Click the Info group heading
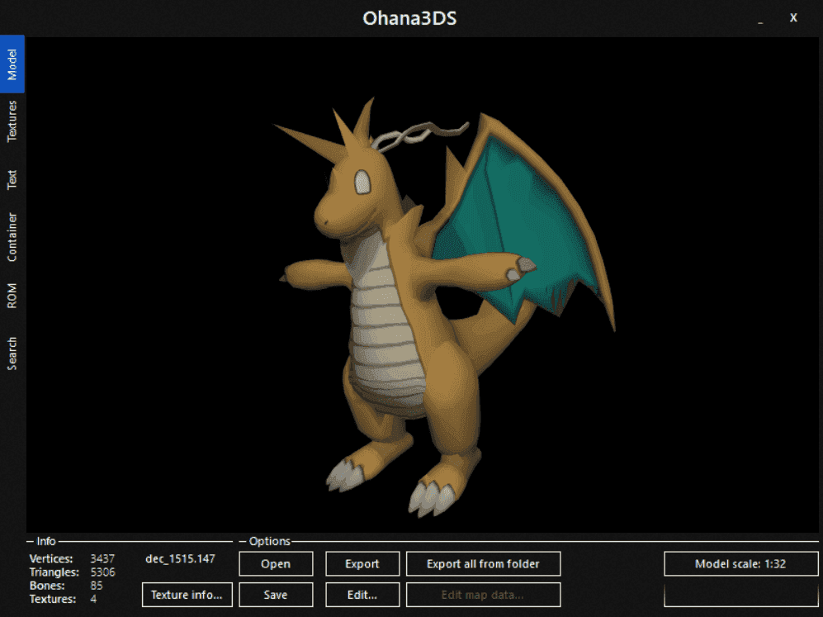 tap(46, 541)
